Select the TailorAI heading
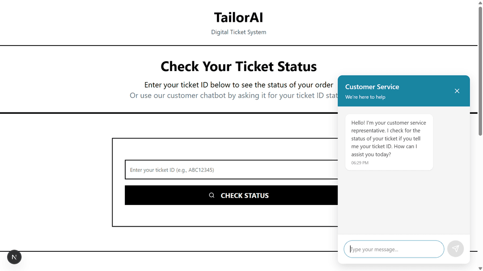The height and width of the screenshot is (271, 483). point(238,17)
